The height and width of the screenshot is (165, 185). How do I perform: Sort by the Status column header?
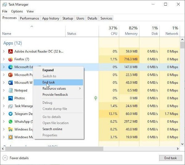(82, 31)
